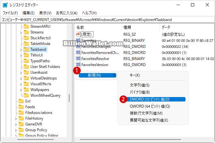The image size is (215, 143).
Task: Select the FavoritesVersion value name
Action: 95,65
